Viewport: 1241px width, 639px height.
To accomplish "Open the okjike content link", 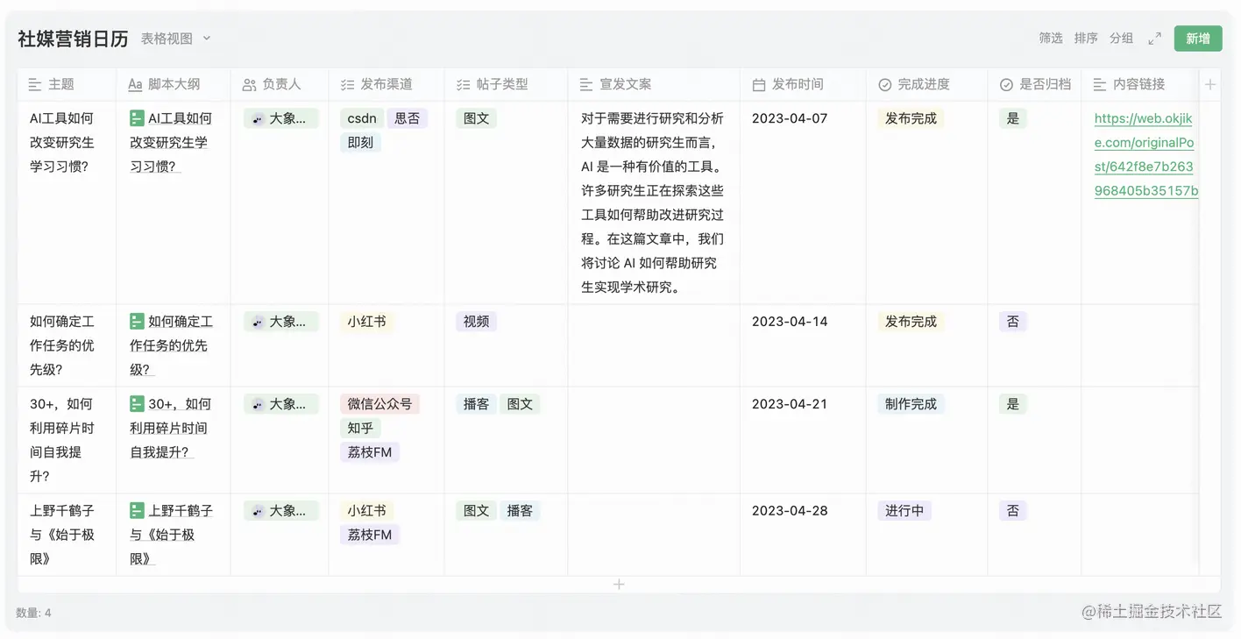I will 1146,155.
